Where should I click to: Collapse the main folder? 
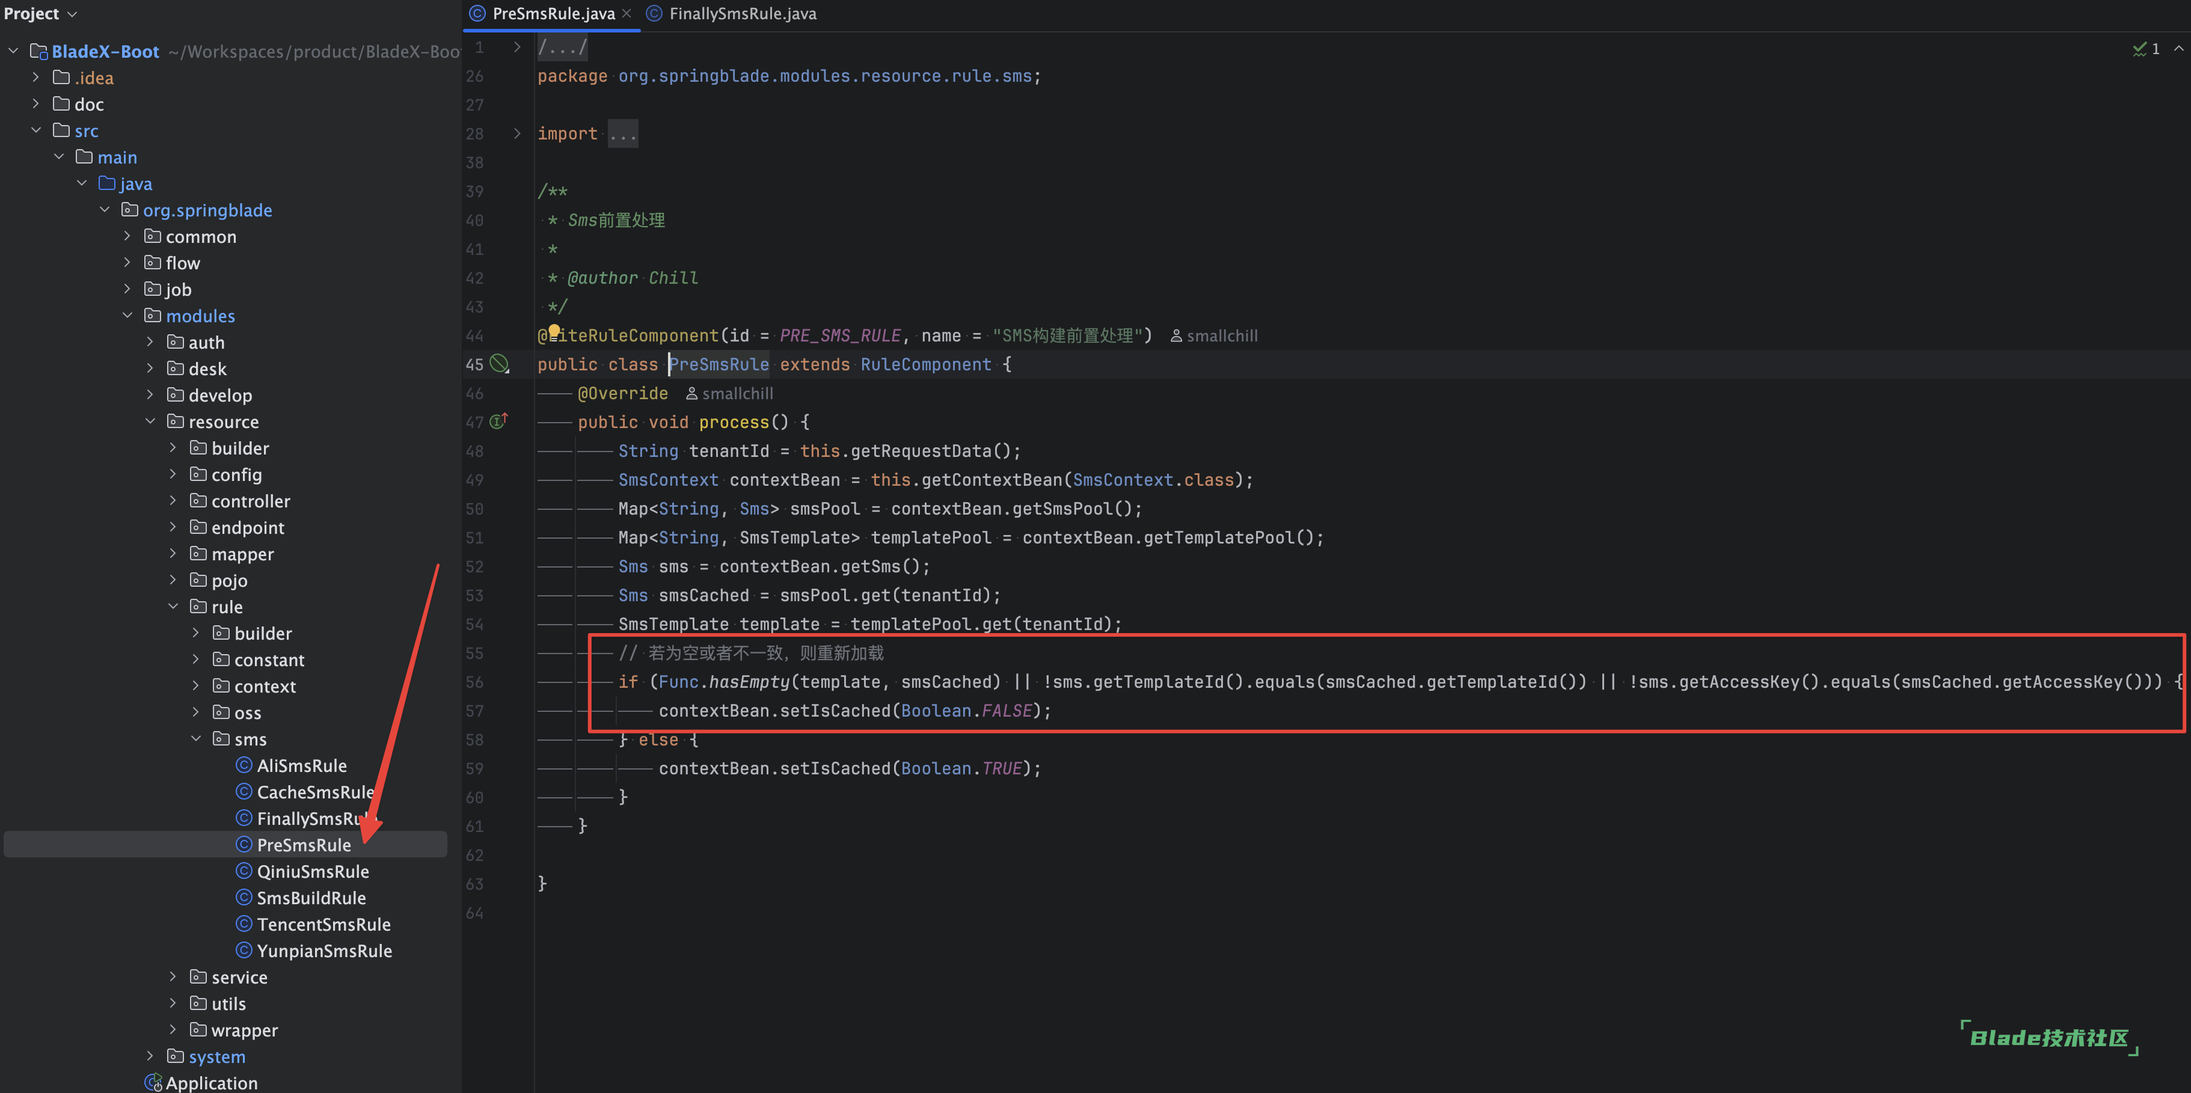(59, 156)
